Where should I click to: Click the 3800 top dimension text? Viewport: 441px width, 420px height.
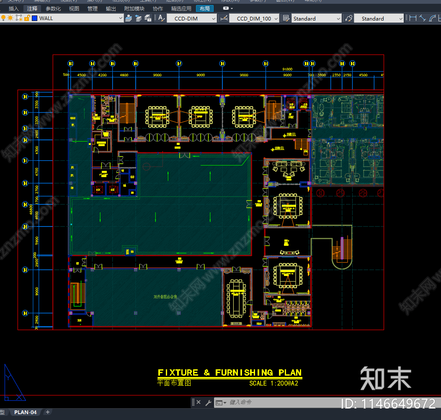322,75
